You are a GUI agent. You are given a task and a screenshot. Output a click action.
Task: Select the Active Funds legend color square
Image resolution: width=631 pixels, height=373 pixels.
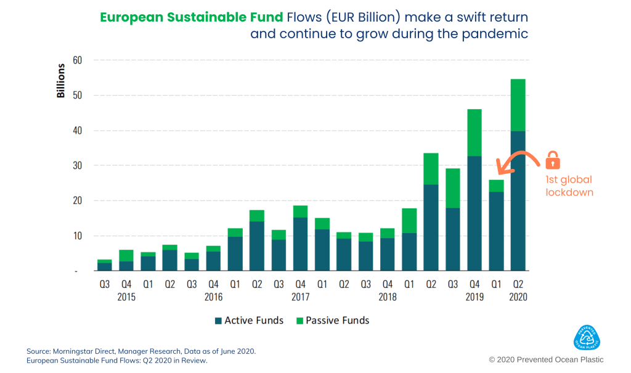click(x=218, y=321)
